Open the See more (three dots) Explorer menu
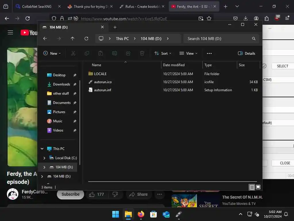The height and width of the screenshot is (221, 294). (x=209, y=53)
